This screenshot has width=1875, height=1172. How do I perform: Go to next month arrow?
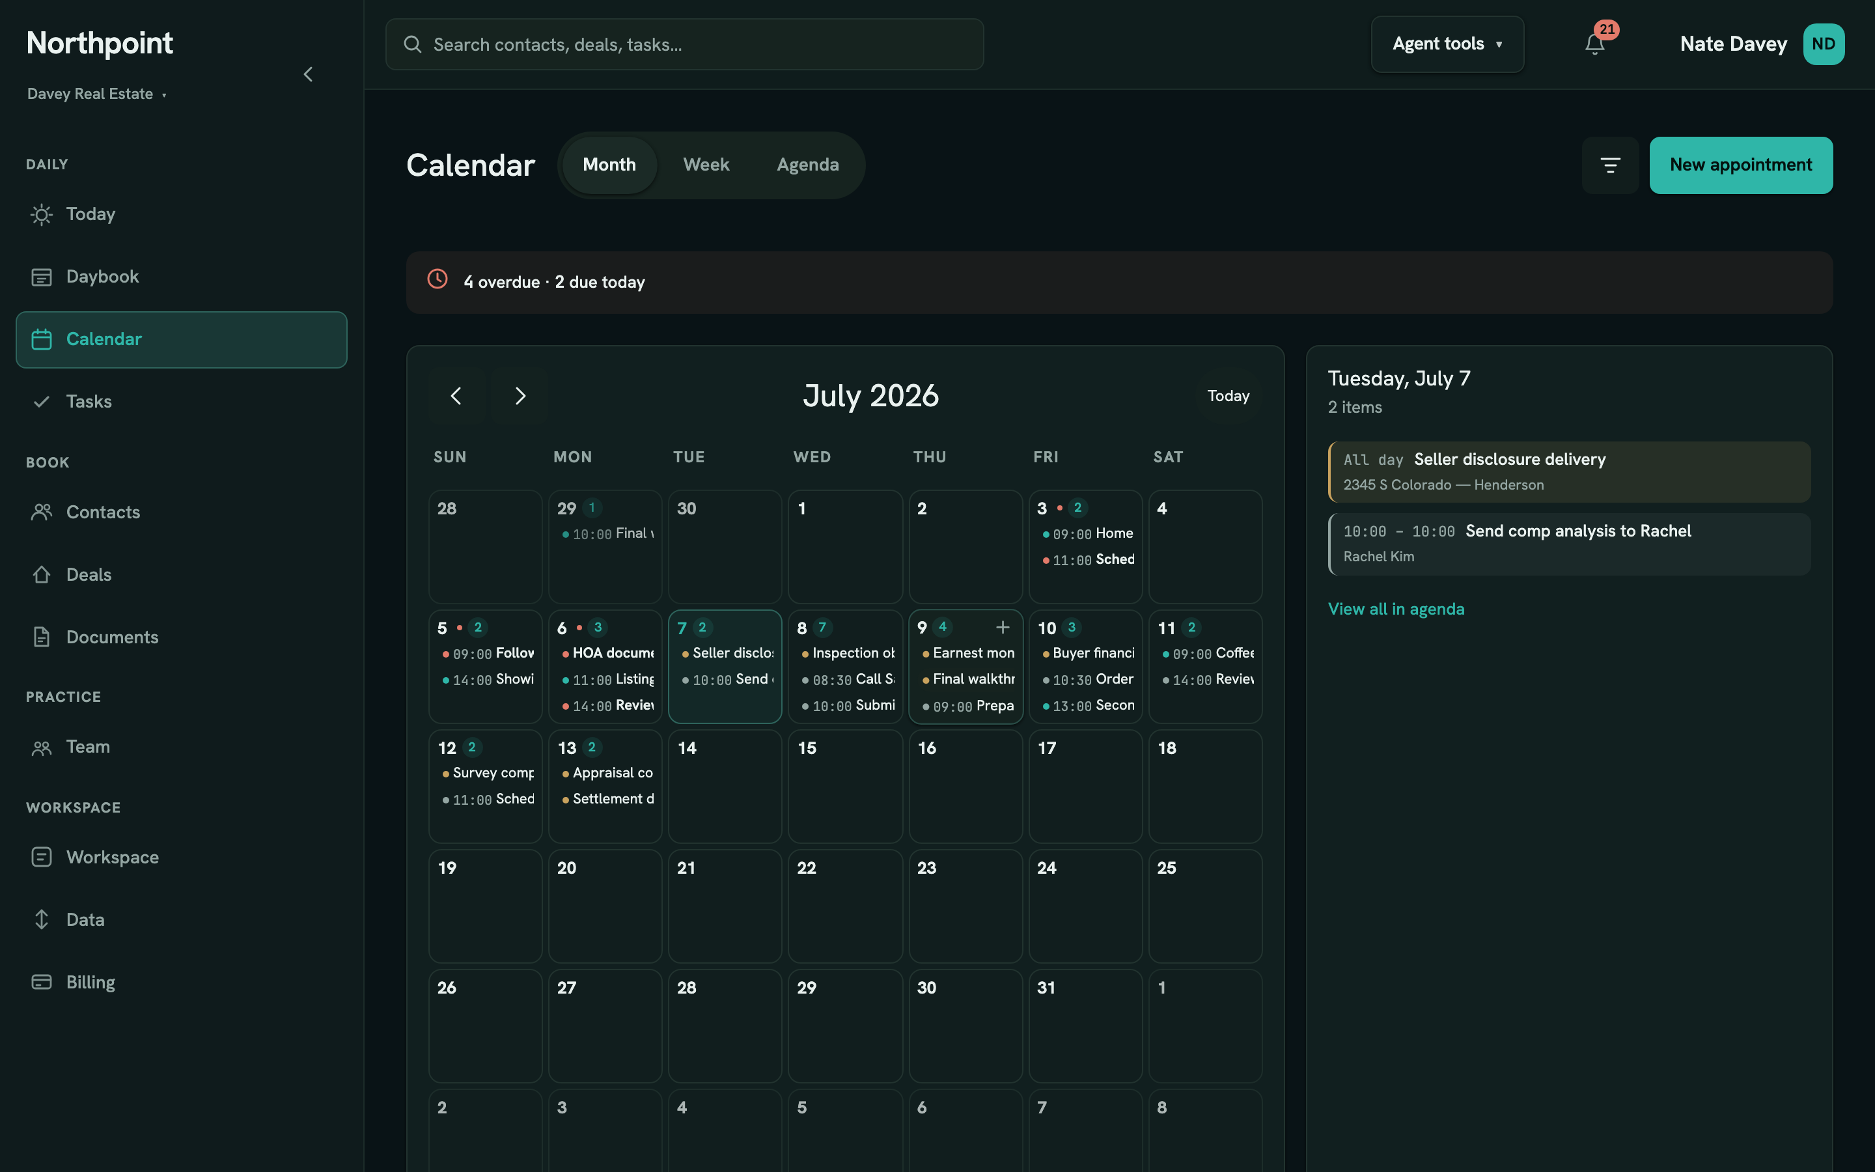coord(520,396)
